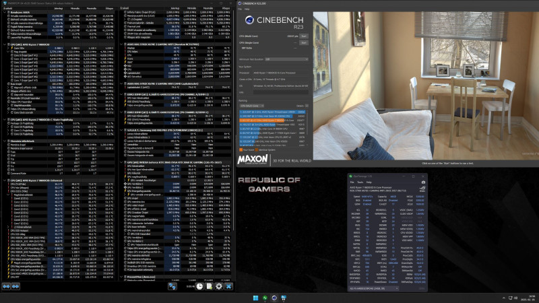Click the blue X icon in HWiNFO toolbar
This screenshot has height=303, width=539.
point(228,286)
